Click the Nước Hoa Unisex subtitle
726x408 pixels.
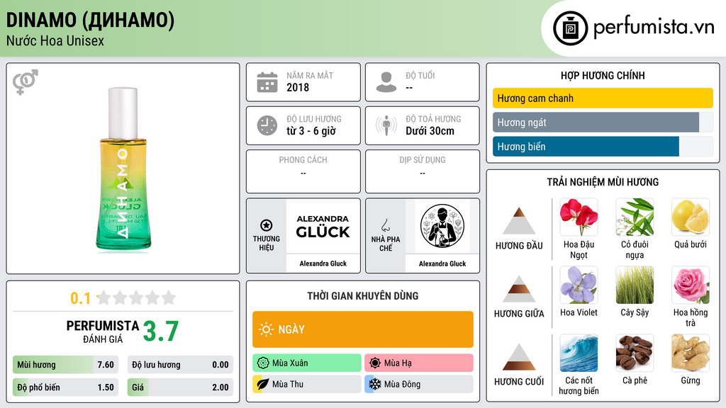[x=55, y=41]
